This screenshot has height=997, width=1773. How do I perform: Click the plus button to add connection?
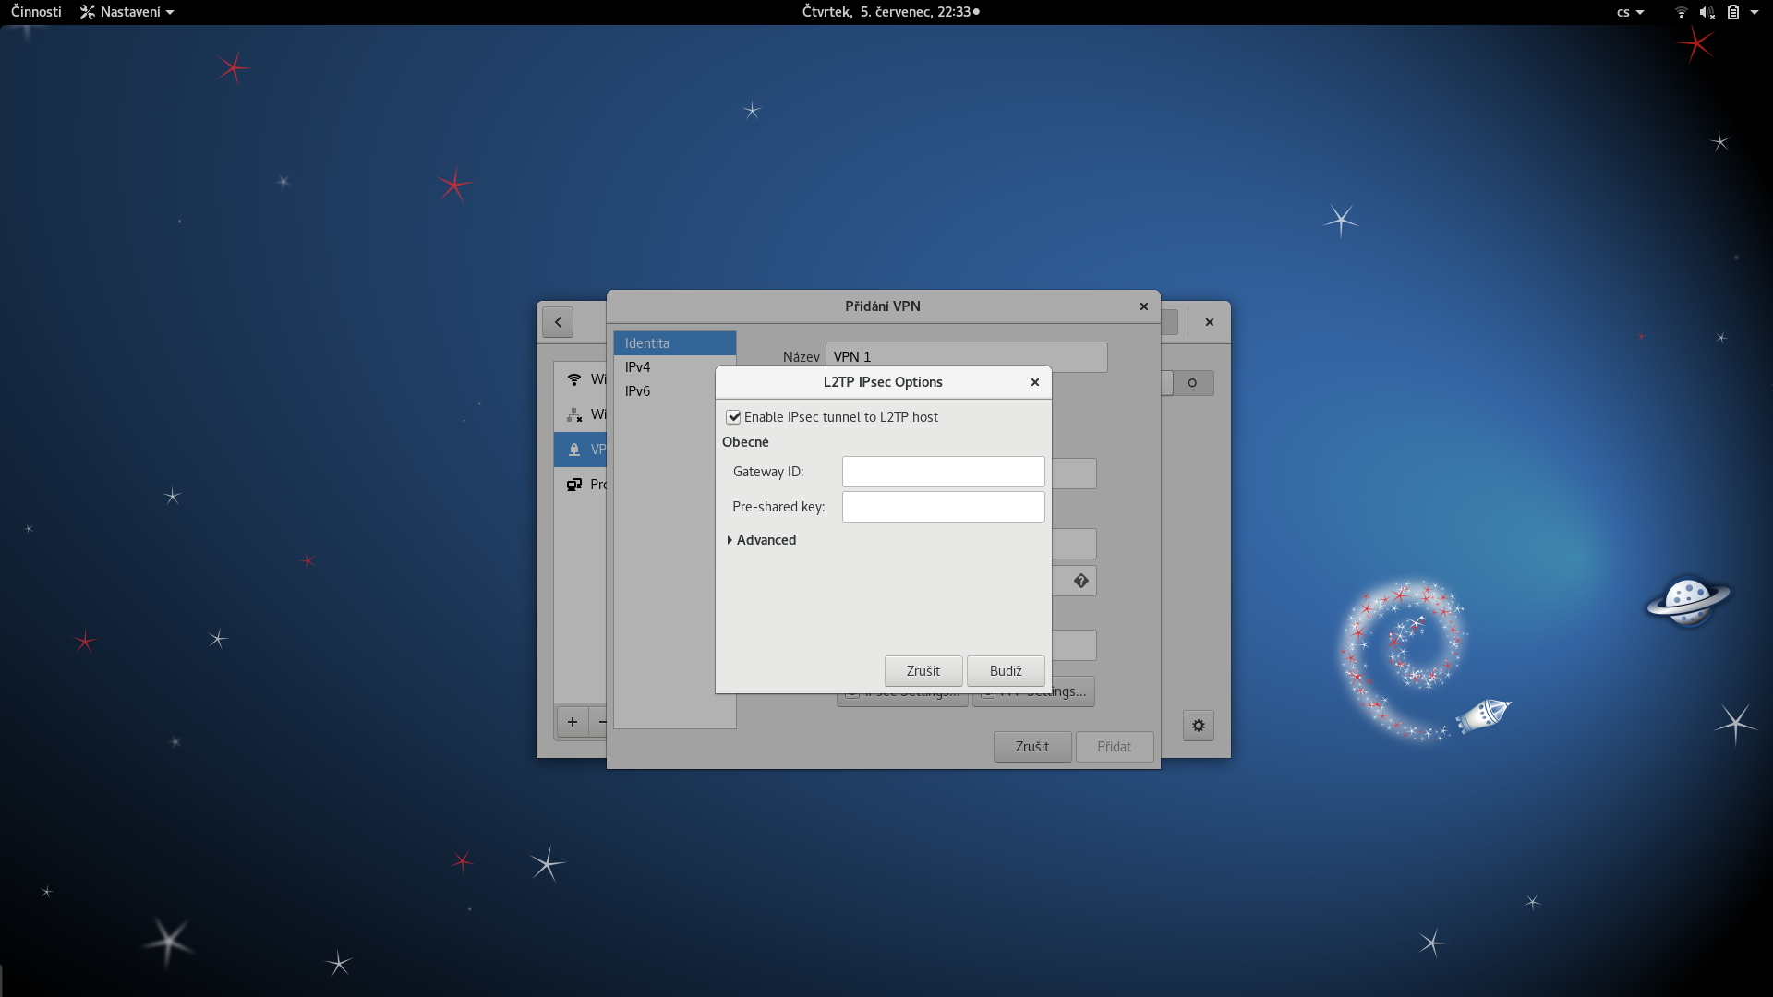tap(573, 722)
